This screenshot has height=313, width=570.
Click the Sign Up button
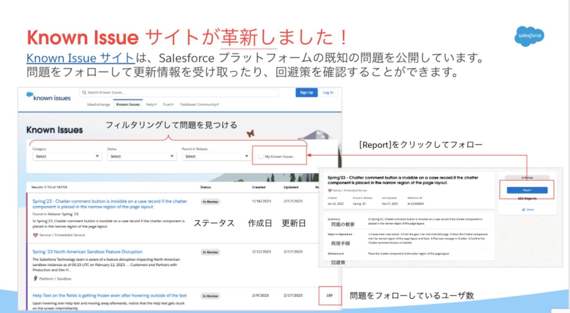pyautogui.click(x=306, y=93)
